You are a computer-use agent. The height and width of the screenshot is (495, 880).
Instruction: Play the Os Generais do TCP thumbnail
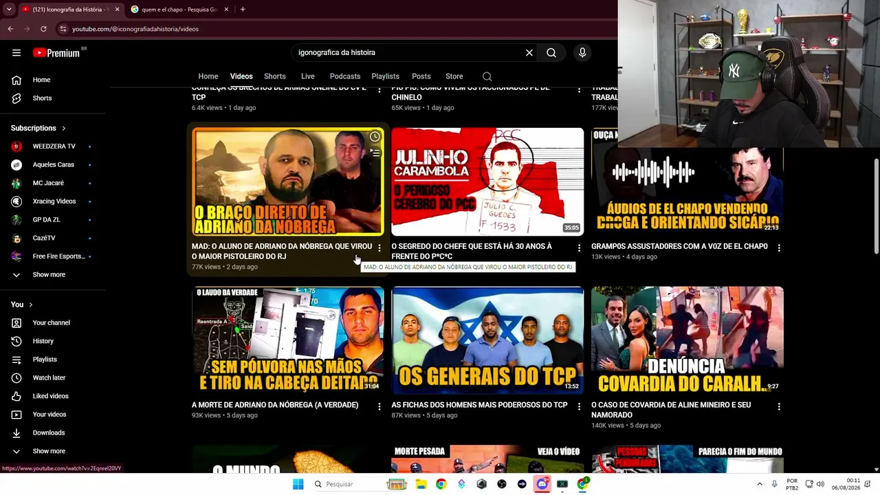coord(487,340)
